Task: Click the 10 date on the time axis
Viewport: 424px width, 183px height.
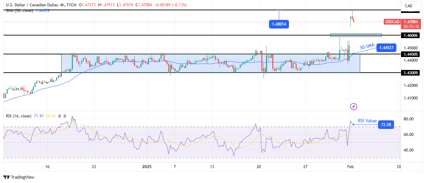Action: click(x=399, y=166)
